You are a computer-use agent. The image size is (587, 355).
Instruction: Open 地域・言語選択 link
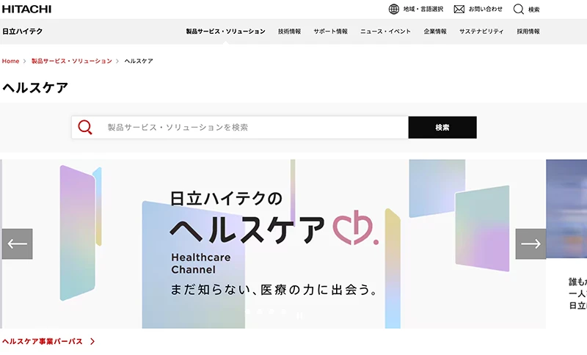click(423, 9)
